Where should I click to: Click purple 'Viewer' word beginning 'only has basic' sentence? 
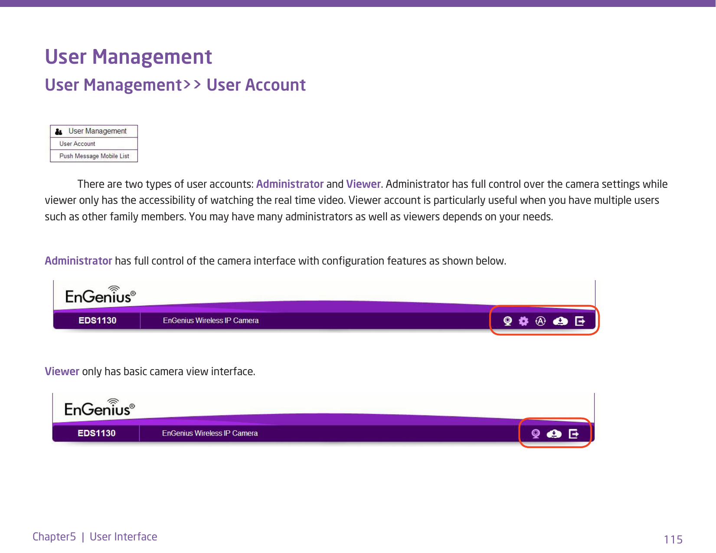(62, 371)
